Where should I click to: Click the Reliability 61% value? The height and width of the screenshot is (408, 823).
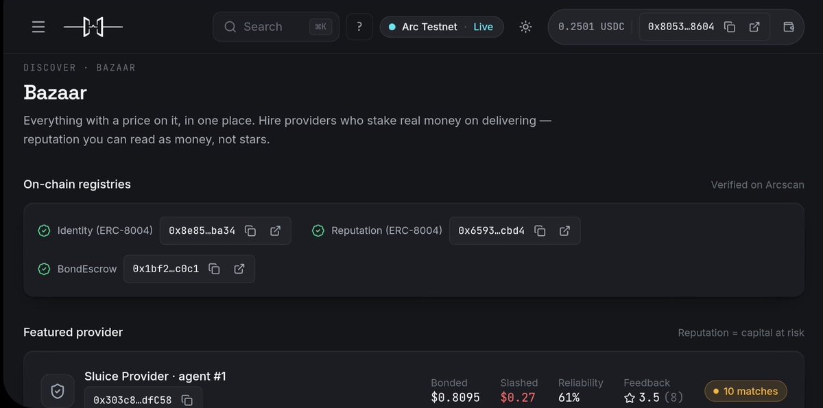tap(569, 397)
